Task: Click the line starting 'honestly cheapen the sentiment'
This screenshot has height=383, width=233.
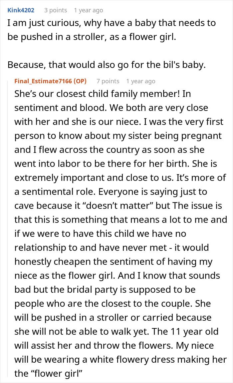Action: (x=113, y=262)
